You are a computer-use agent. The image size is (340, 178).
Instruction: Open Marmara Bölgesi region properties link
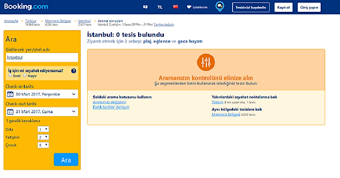click(x=226, y=114)
